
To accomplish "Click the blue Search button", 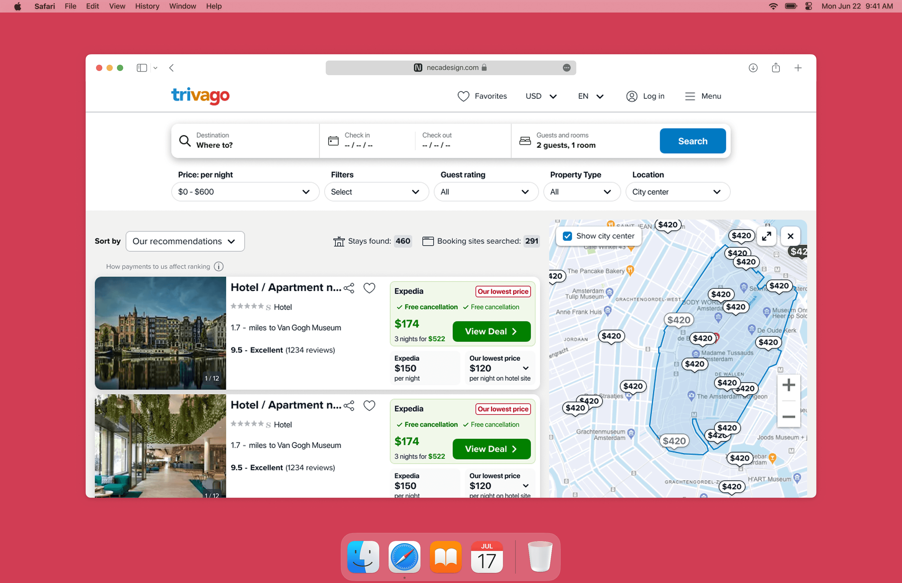I will (x=692, y=141).
